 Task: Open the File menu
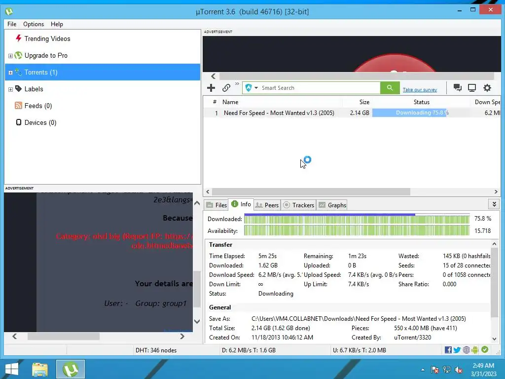pos(12,24)
